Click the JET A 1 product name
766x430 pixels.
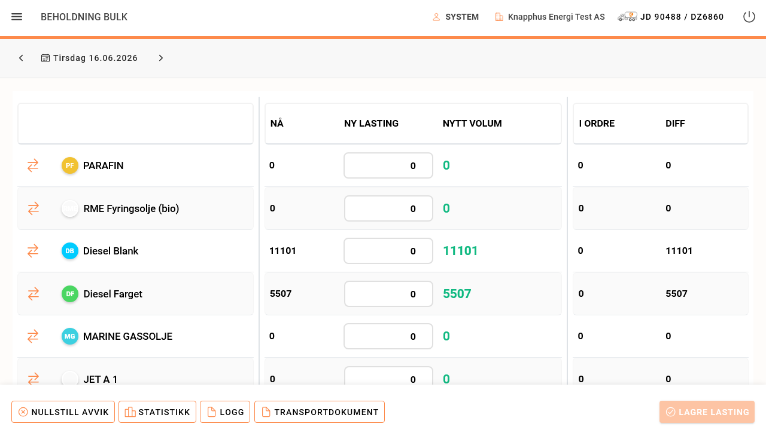[101, 379]
